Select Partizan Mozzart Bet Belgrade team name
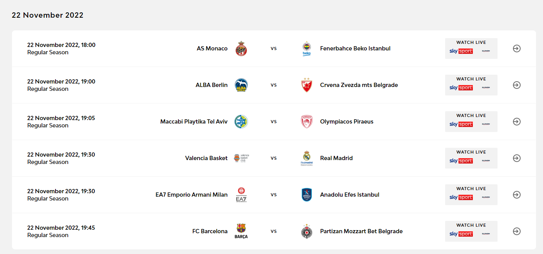This screenshot has height=254, width=543. [x=361, y=231]
